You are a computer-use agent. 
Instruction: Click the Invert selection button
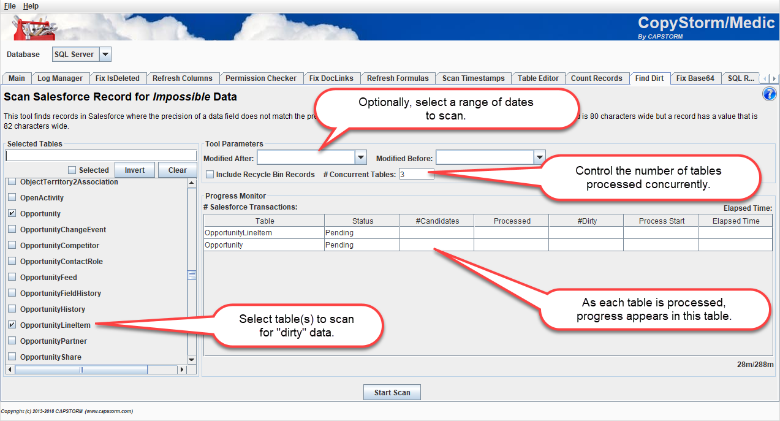tap(135, 170)
